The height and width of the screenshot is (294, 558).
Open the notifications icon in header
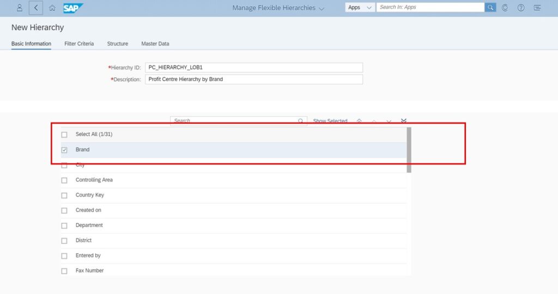click(x=537, y=8)
